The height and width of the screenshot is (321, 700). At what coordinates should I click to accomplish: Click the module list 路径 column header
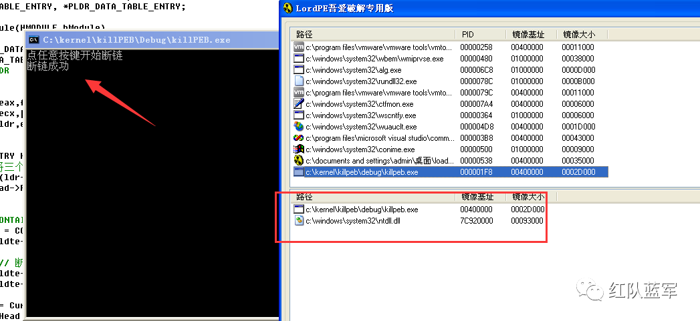[373, 197]
